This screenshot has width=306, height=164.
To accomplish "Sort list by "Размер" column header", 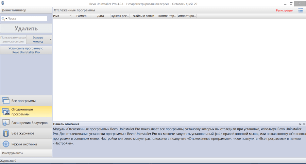I will tap(81, 16).
